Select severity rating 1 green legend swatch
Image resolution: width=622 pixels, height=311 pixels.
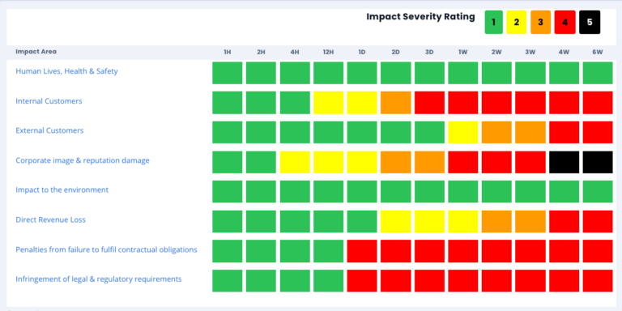tap(493, 22)
